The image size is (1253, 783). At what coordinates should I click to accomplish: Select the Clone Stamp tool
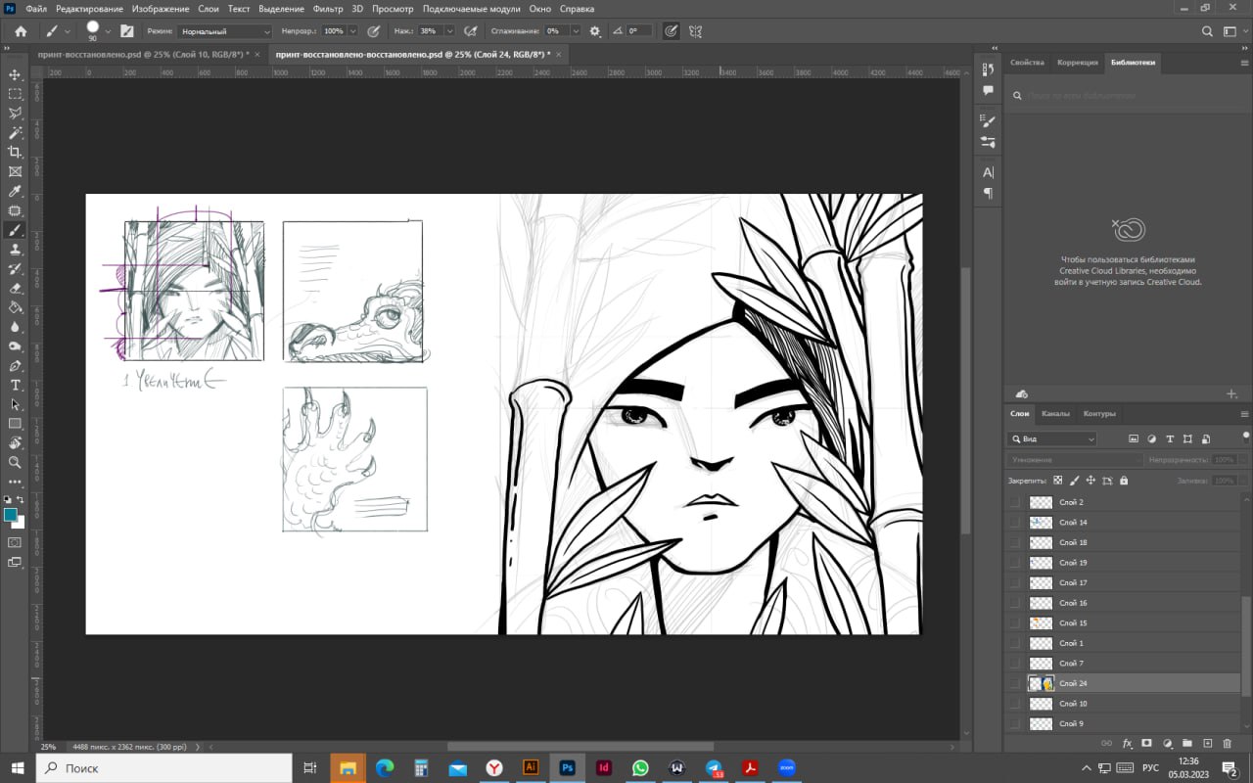coord(15,250)
